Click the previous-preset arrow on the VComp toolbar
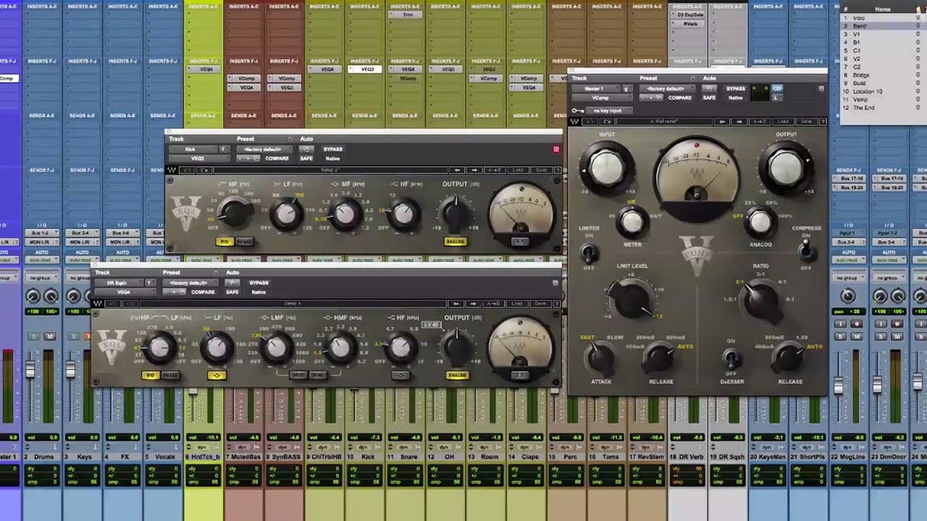927x521 pixels. click(722, 122)
